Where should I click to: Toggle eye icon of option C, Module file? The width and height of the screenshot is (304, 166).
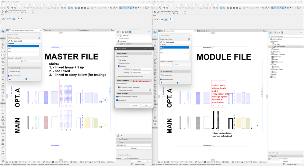[161, 53]
